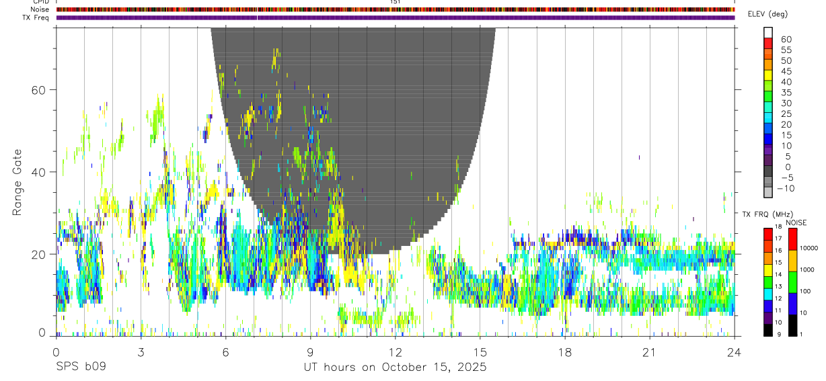Click the '15' tick label on the UT hours axis
The width and height of the screenshot is (826, 381).
coord(480,352)
